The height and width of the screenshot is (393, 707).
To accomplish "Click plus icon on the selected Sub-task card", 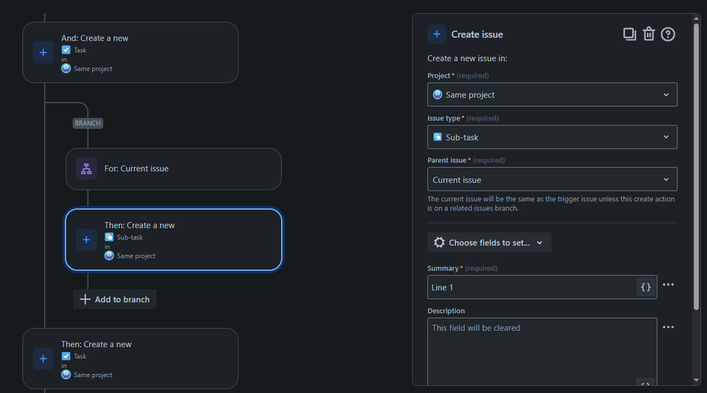I will [x=86, y=240].
